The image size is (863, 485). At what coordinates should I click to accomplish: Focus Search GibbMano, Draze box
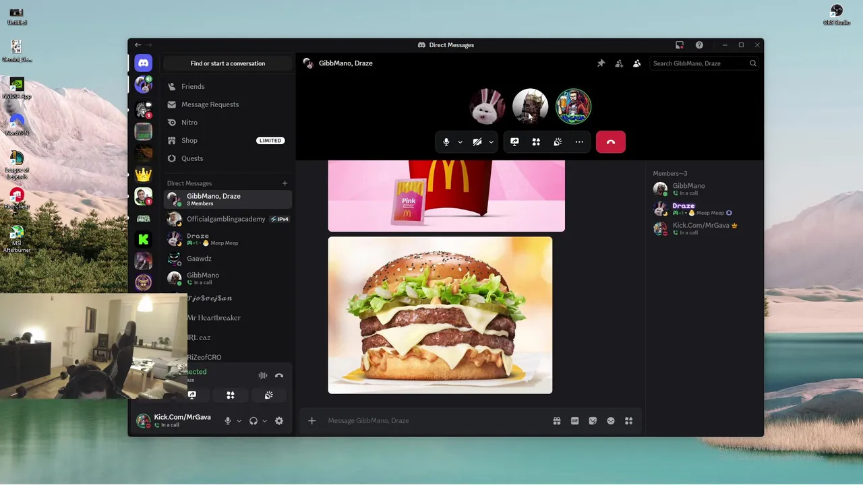click(x=705, y=63)
